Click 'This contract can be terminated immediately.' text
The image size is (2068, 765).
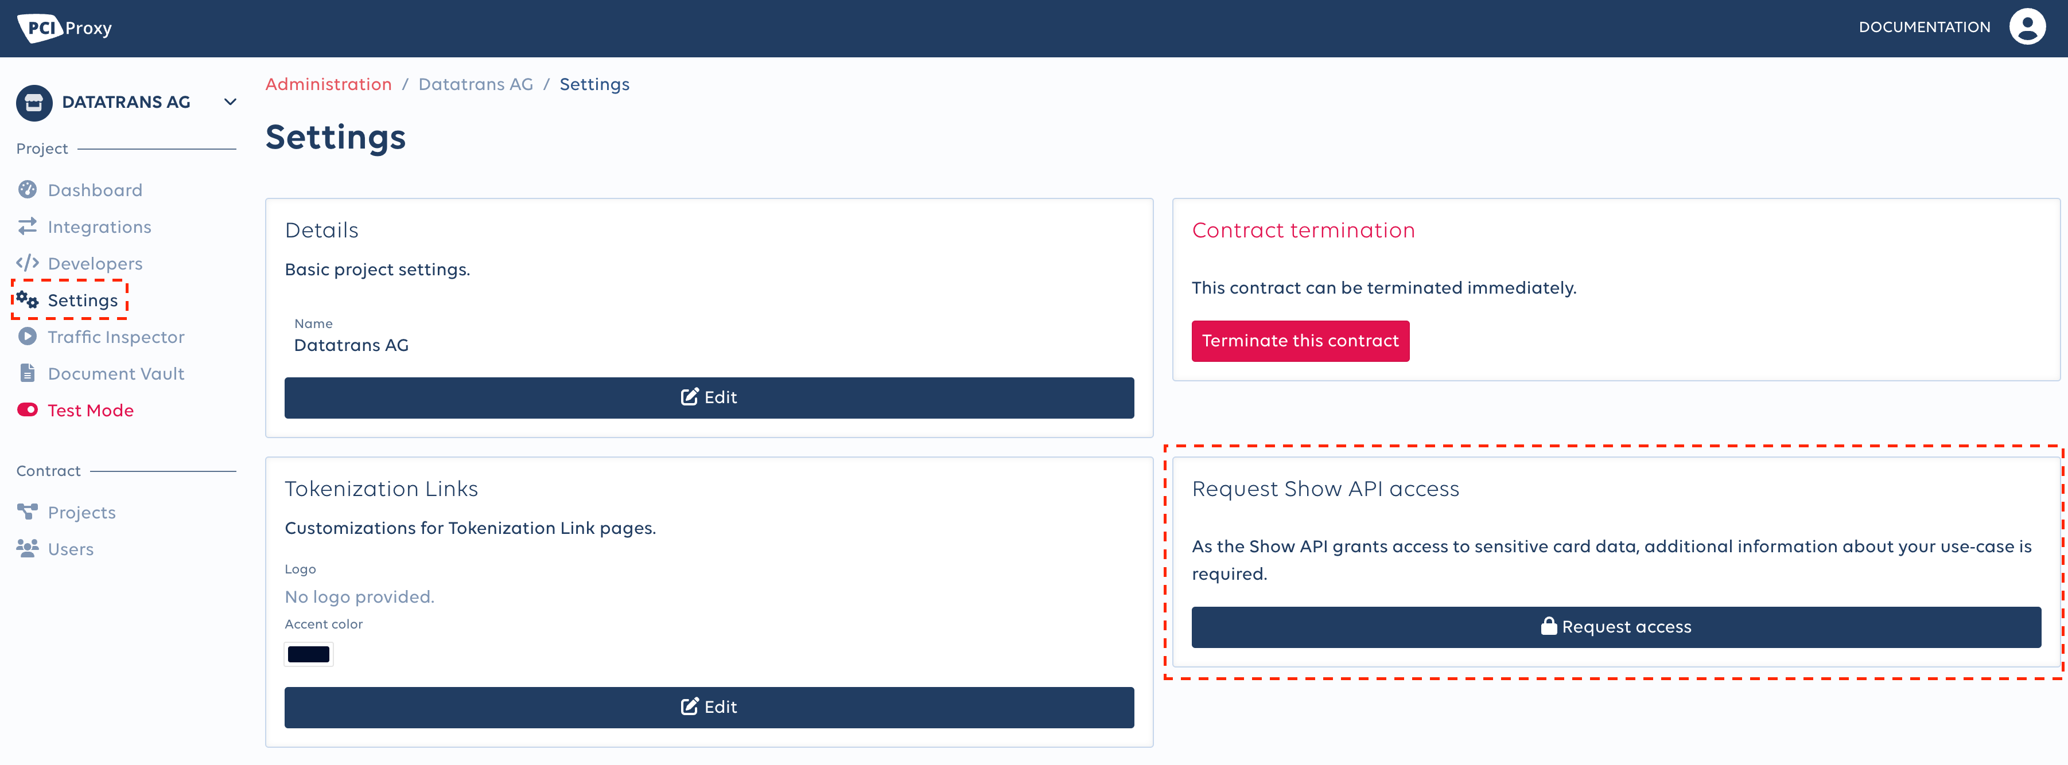coord(1383,287)
